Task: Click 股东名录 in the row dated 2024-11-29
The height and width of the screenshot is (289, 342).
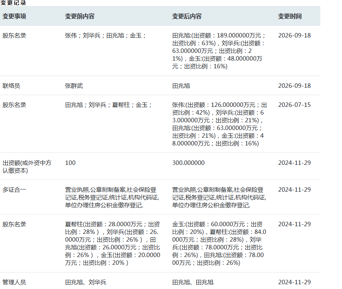Action: tap(14, 224)
